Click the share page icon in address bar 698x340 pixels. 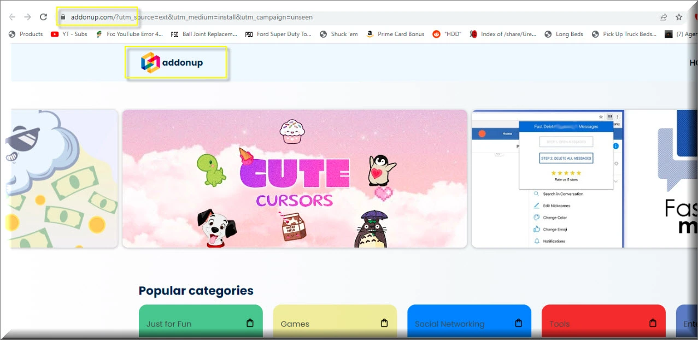pyautogui.click(x=663, y=17)
